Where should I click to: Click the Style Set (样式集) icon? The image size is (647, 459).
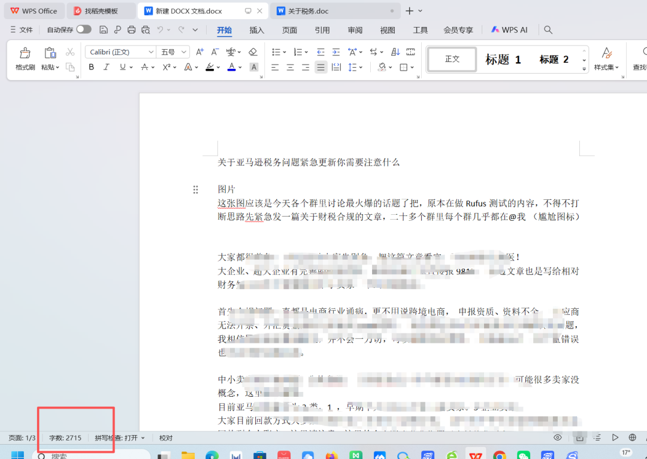point(606,58)
